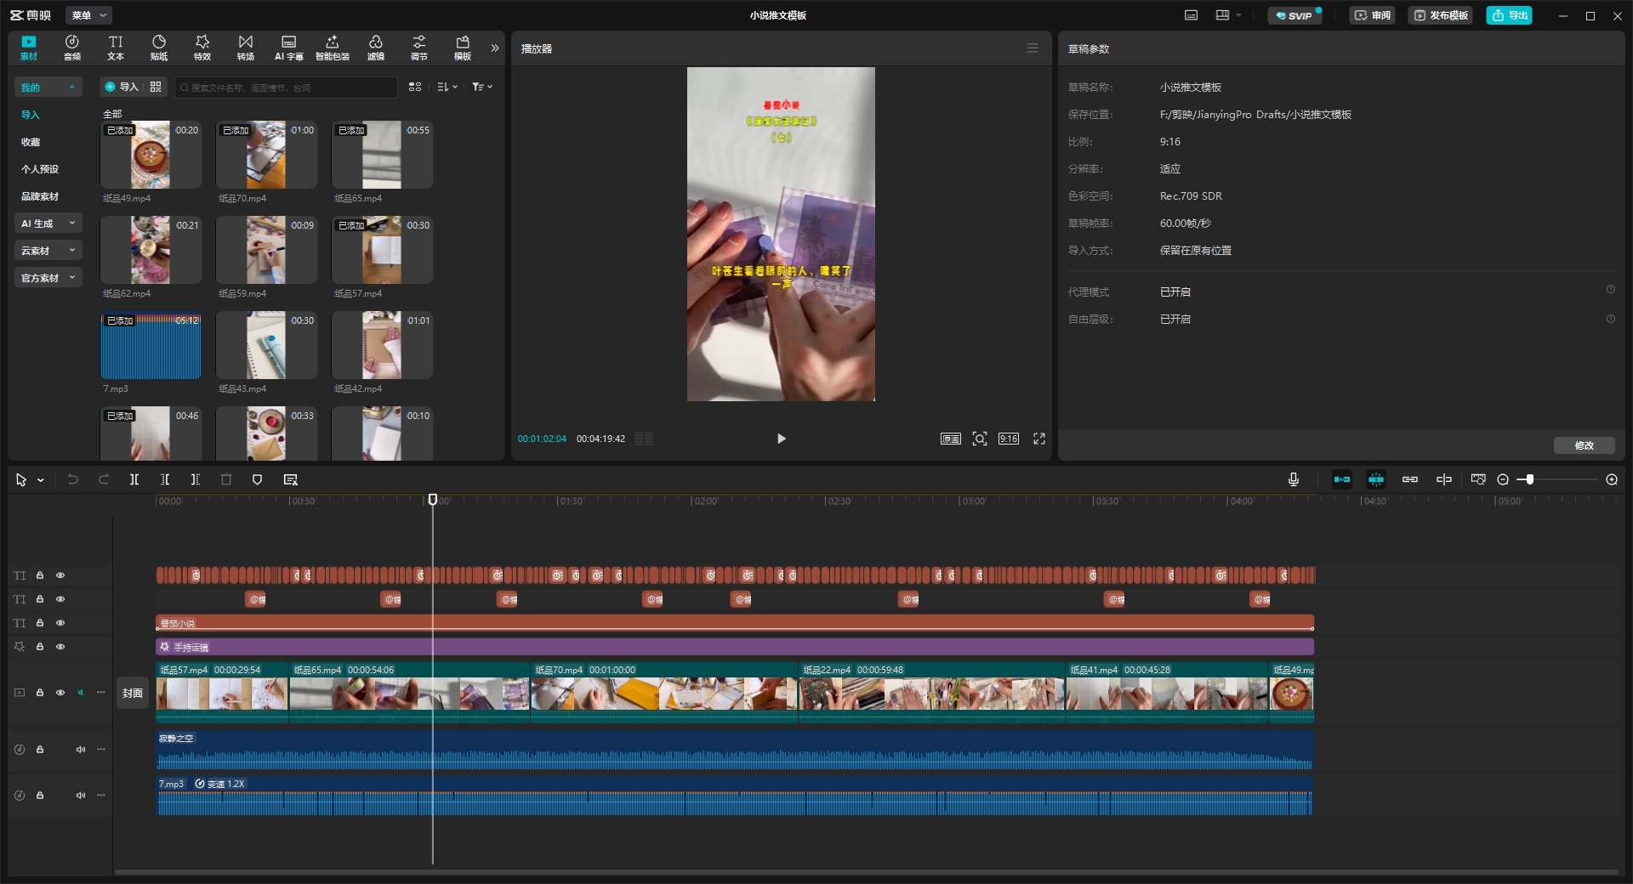Open the layout switch dropdown in title bar

point(1228,15)
